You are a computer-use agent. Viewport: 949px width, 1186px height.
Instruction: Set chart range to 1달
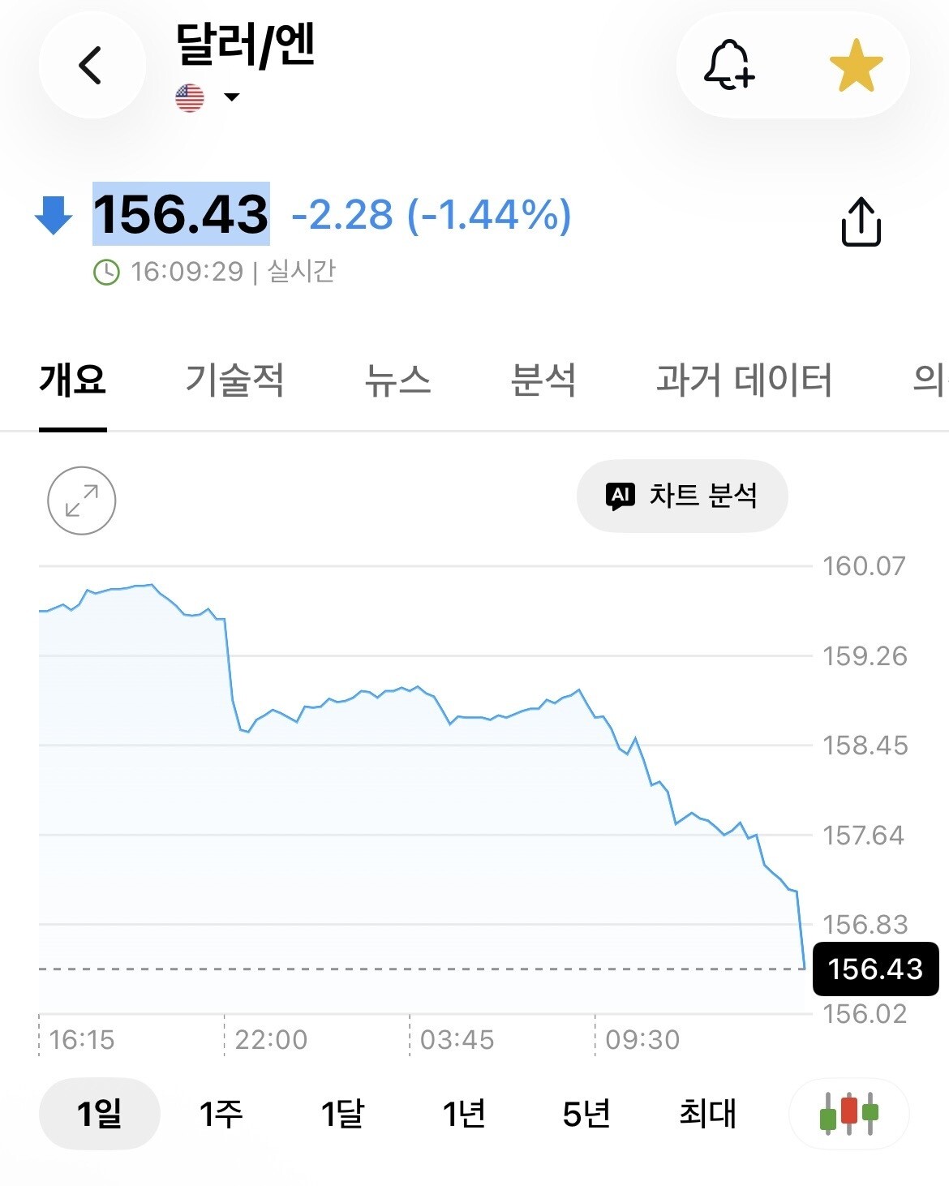[342, 1114]
